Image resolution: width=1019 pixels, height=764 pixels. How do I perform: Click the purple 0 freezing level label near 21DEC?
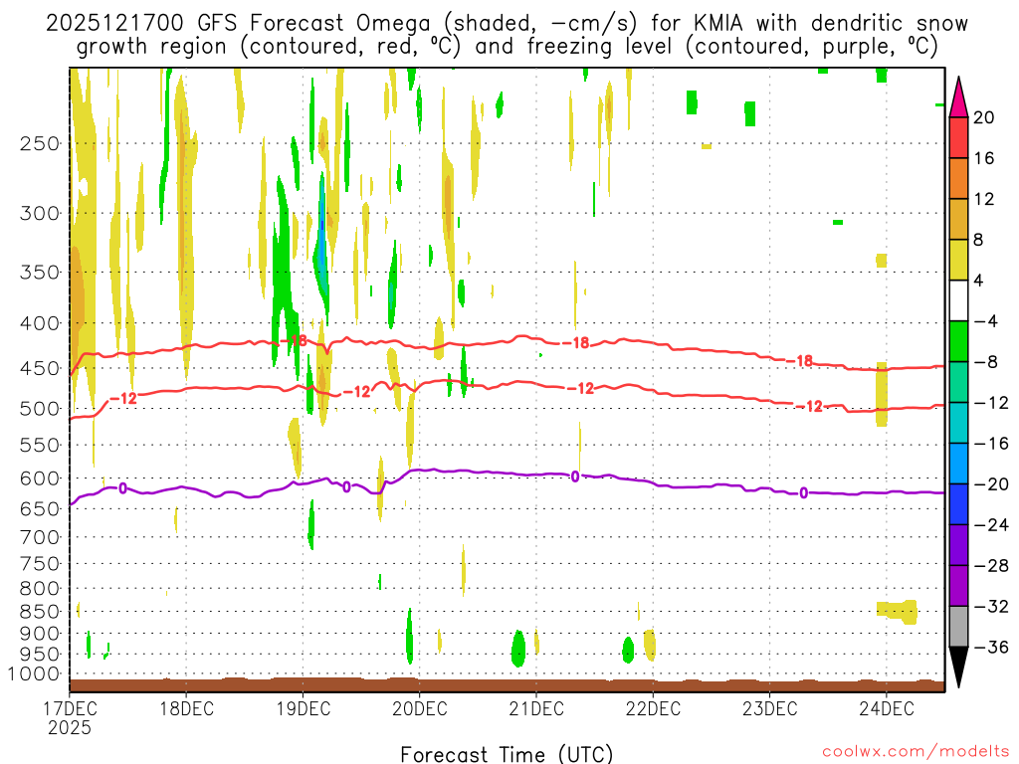coord(575,477)
